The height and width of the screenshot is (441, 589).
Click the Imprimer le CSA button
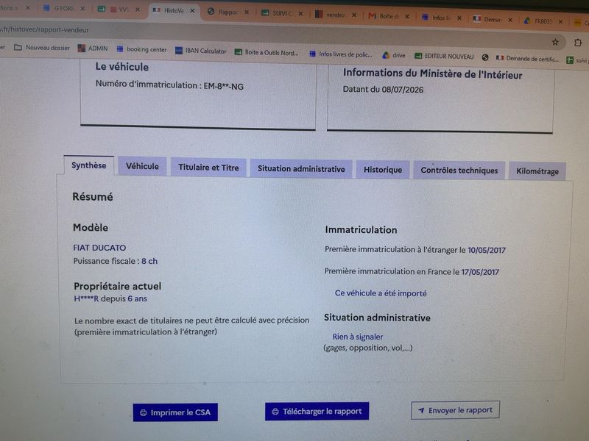pos(175,412)
